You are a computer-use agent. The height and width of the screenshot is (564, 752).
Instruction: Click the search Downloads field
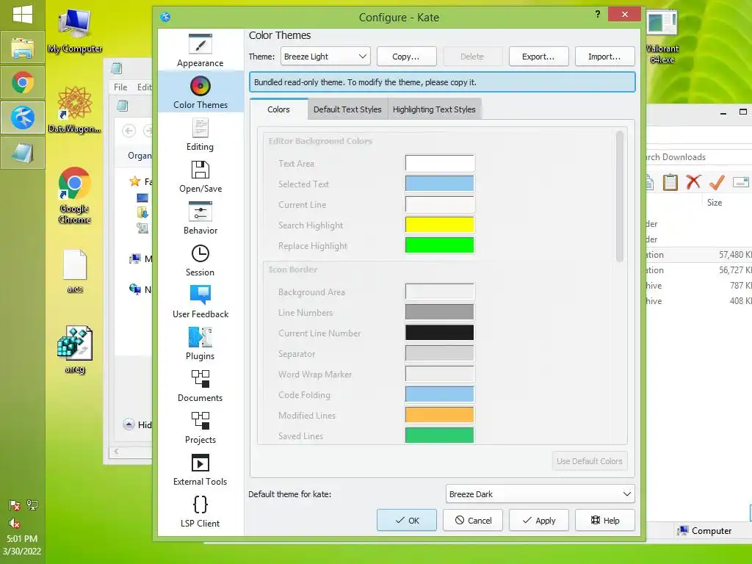698,157
